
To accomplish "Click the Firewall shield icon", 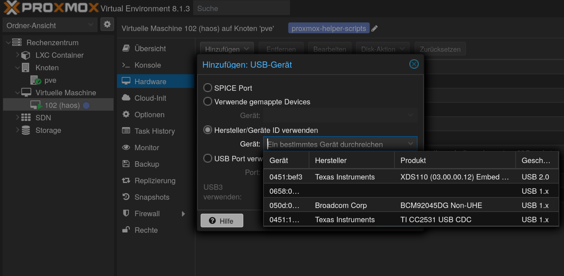I will click(x=126, y=213).
